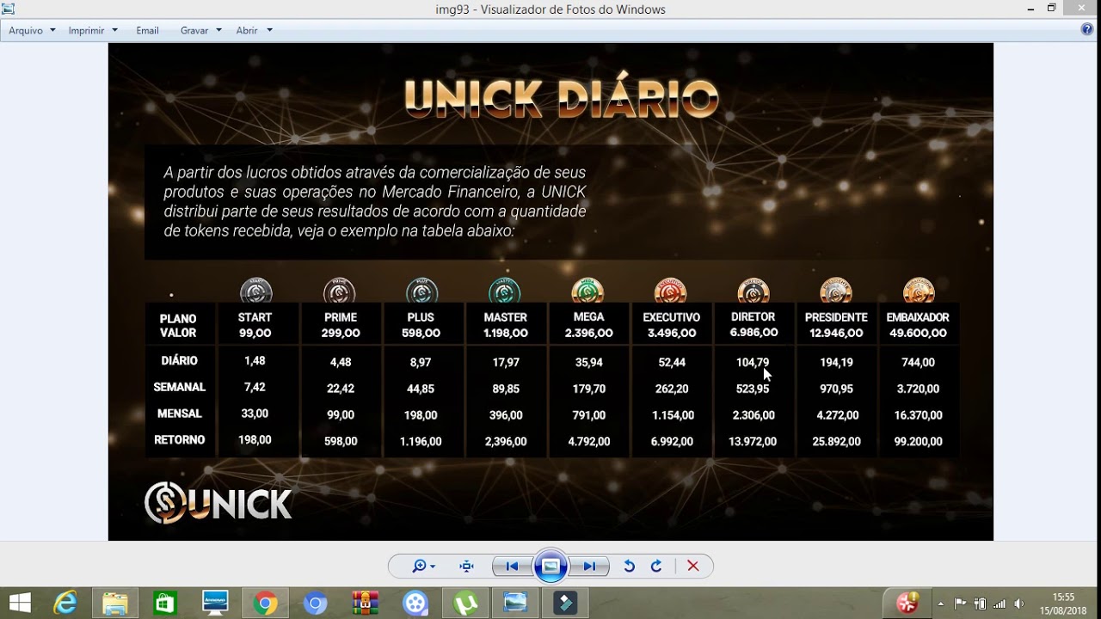Open the help question mark icon

click(x=1087, y=29)
